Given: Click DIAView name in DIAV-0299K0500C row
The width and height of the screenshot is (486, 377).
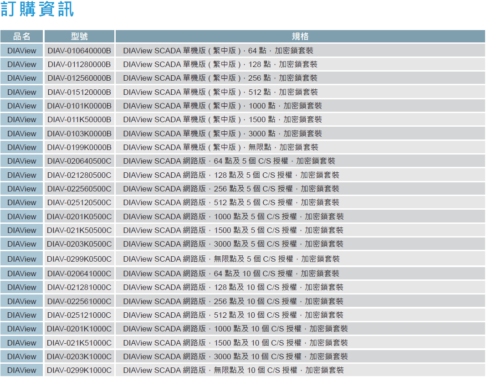Looking at the screenshot, I should pos(22,259).
